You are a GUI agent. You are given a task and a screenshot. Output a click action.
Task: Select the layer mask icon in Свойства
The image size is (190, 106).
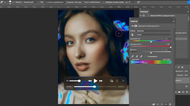point(136,26)
